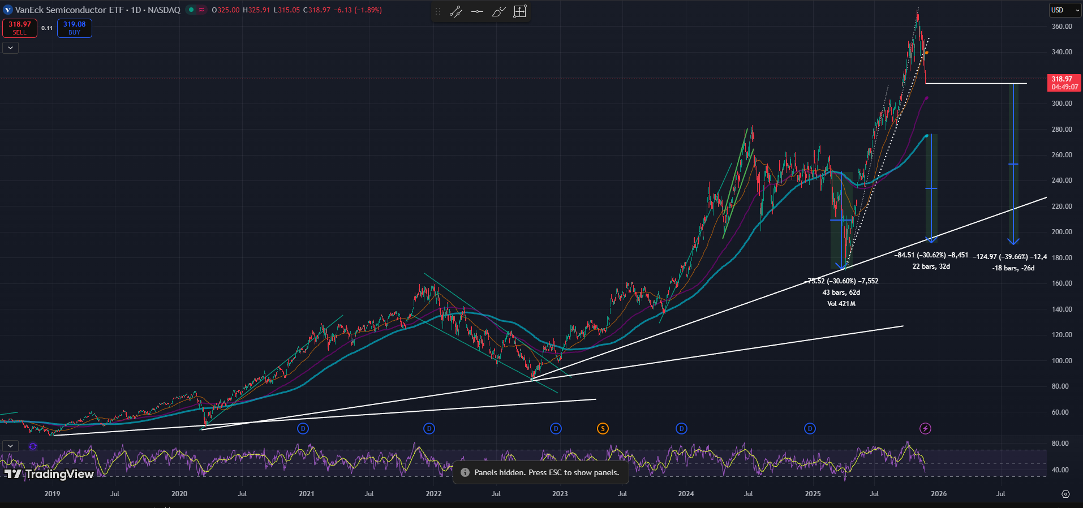
Task: Click the purple sync icon in RSI pane
Action: pyautogui.click(x=33, y=446)
